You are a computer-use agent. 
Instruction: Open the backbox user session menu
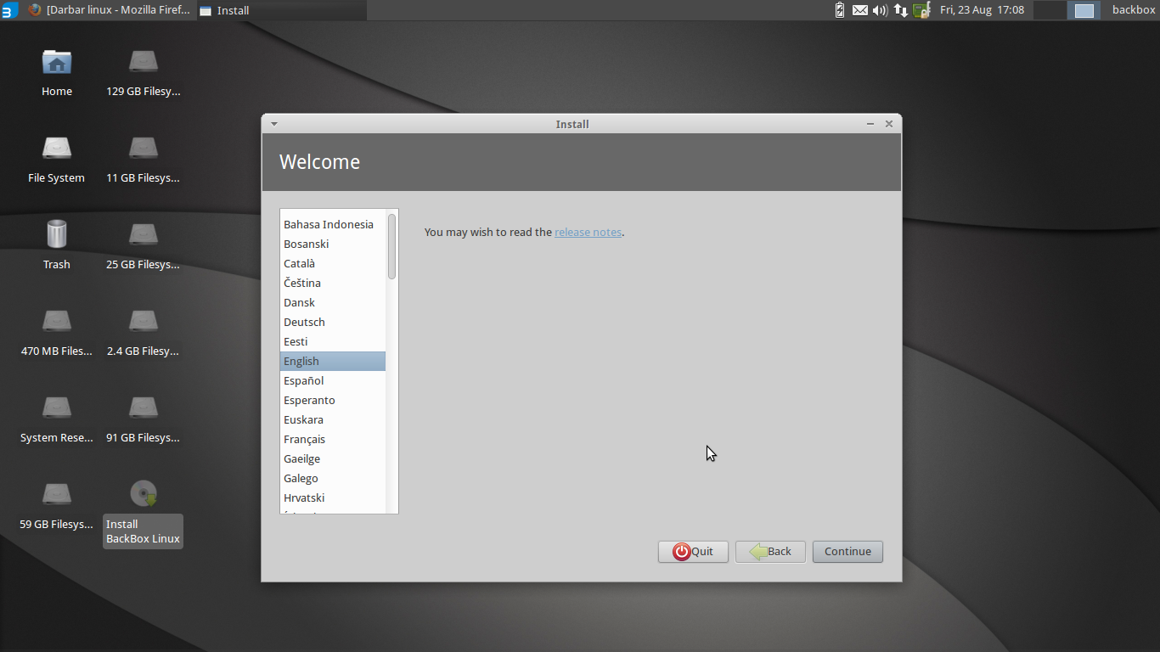coord(1134,10)
